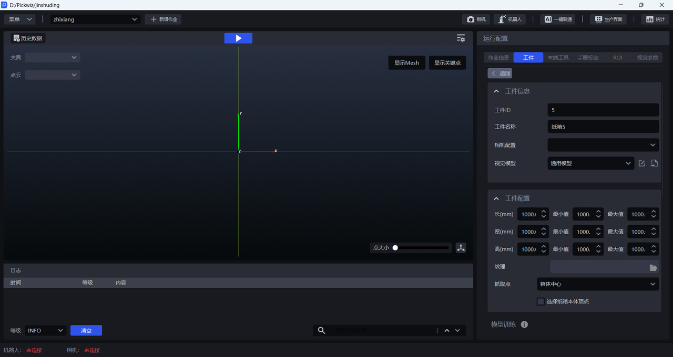Toggle 显示Mesh display
Screen dimensions: 673x357
406,63
